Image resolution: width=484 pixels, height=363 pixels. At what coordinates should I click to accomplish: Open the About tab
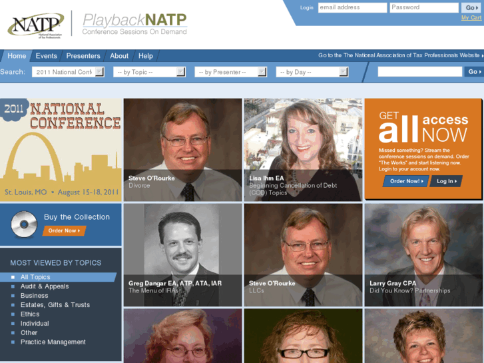[119, 56]
